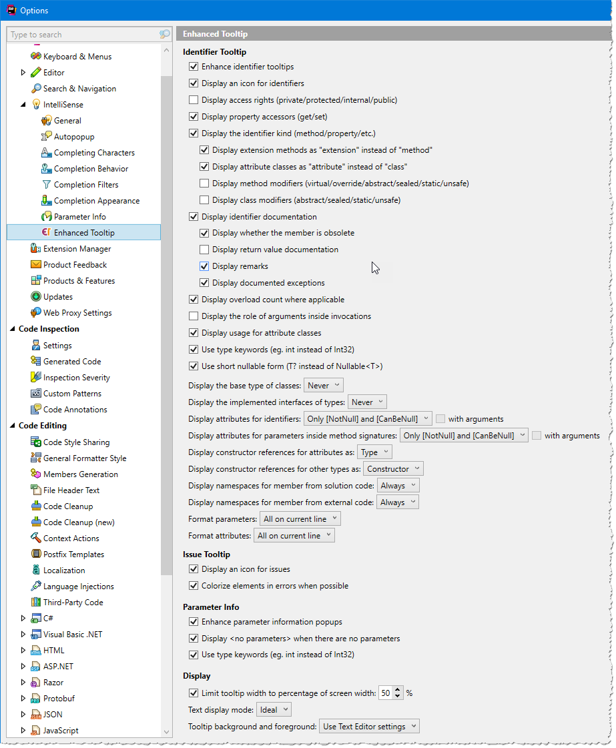
Task: Uncheck Limit tooltip width to percentage checkbox
Action: tap(194, 693)
